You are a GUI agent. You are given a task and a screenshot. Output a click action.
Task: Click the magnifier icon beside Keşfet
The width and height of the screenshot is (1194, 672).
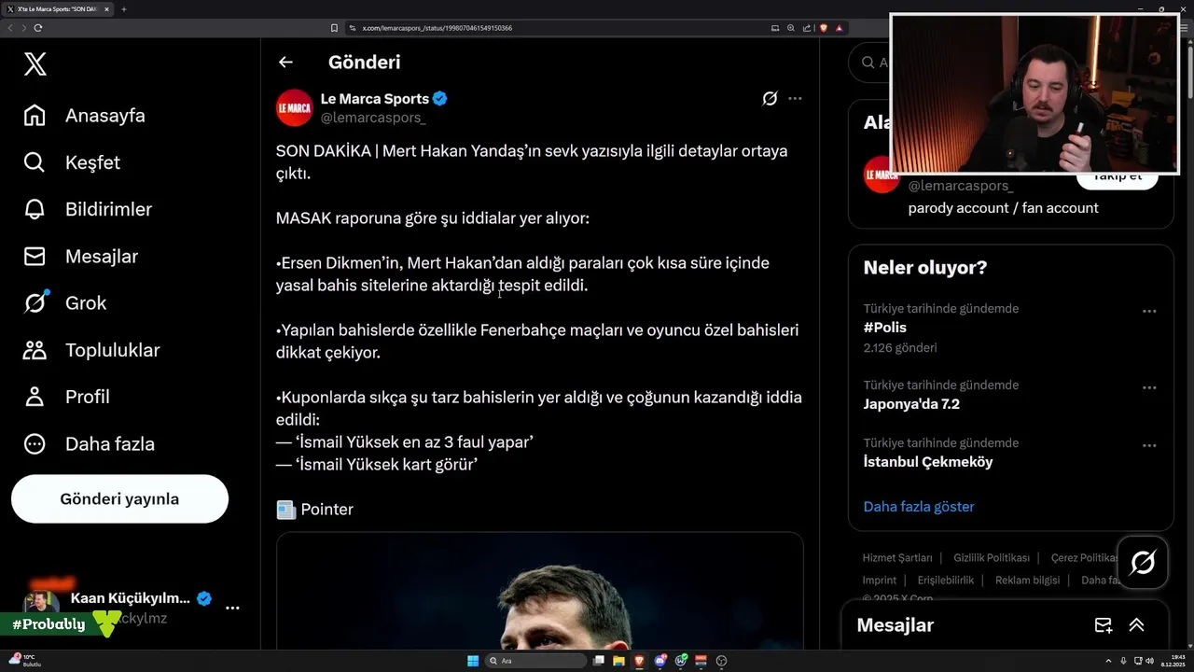[x=35, y=162]
